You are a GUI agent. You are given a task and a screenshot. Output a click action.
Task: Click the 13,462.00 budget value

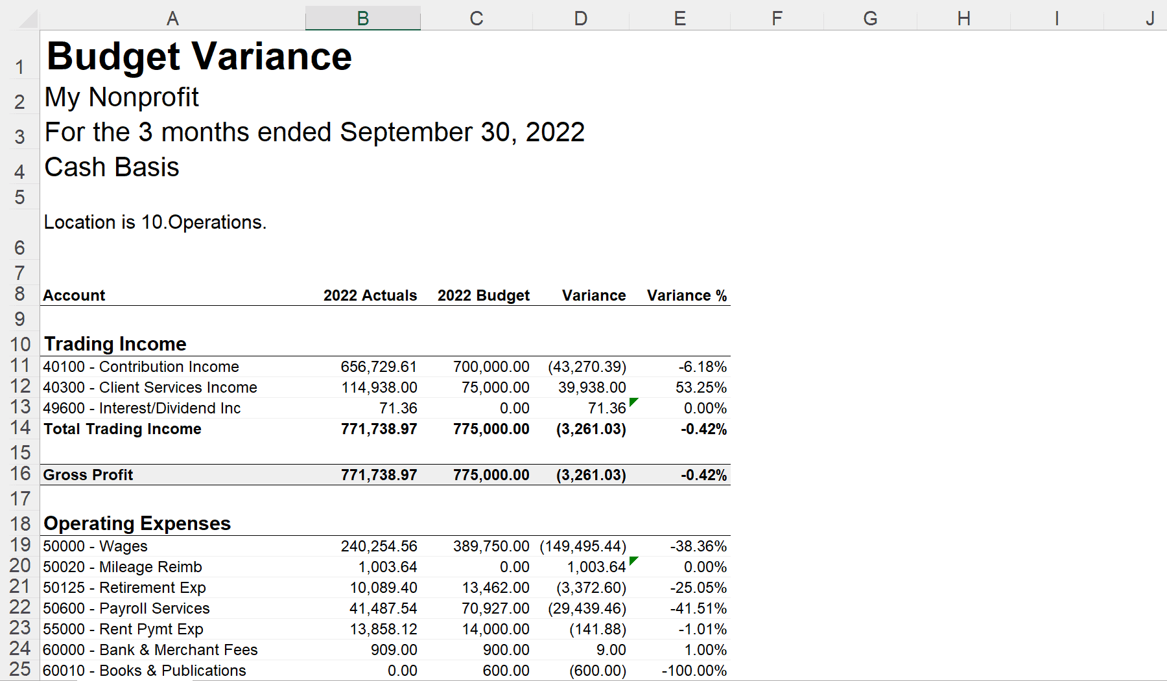point(495,588)
